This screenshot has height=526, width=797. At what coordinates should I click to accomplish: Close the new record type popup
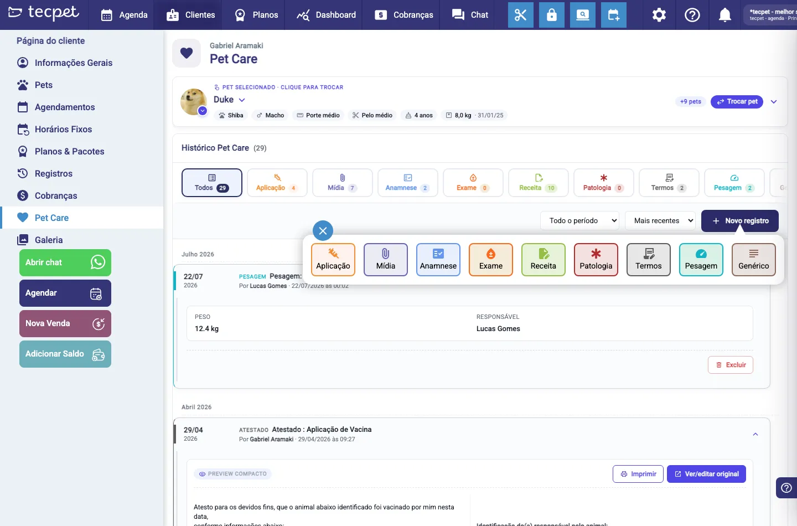click(323, 231)
